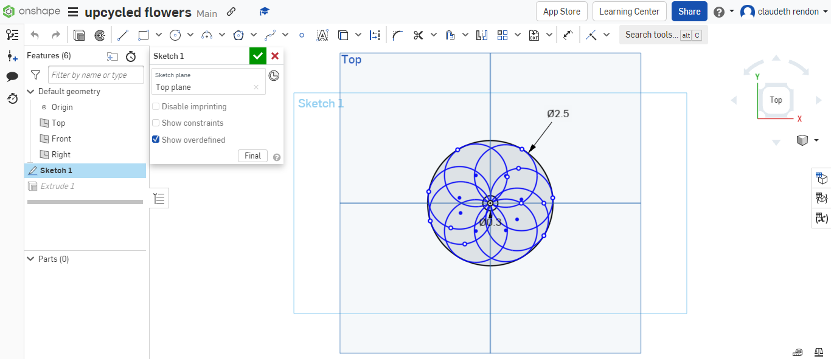
Task: Open the view cube display dropdown
Action: click(x=816, y=140)
